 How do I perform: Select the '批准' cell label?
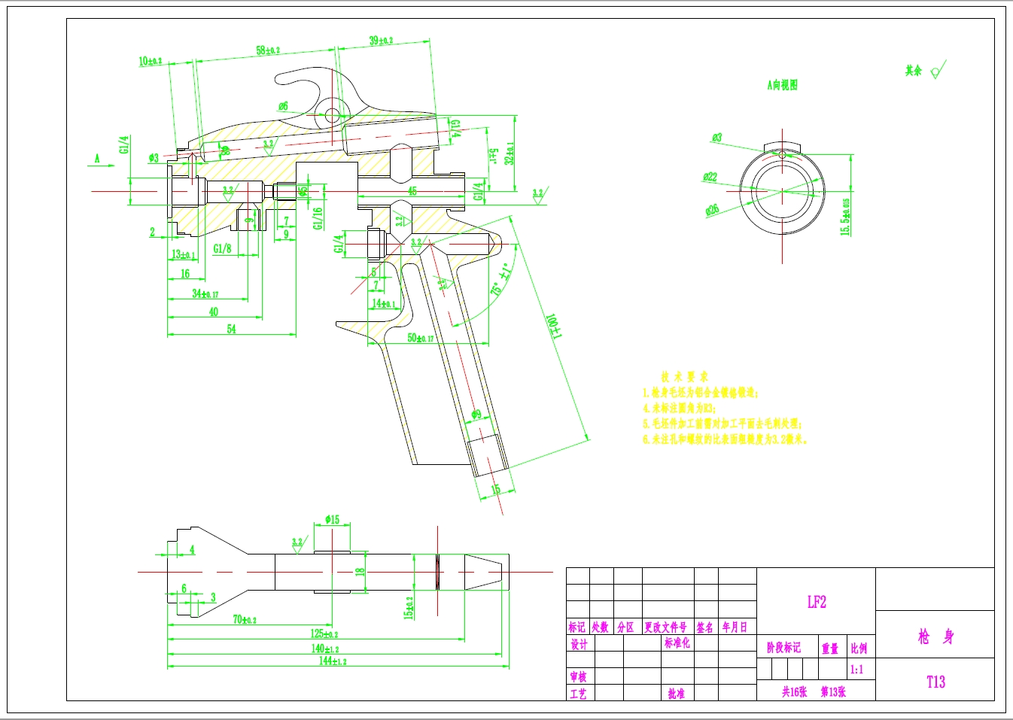click(x=677, y=694)
